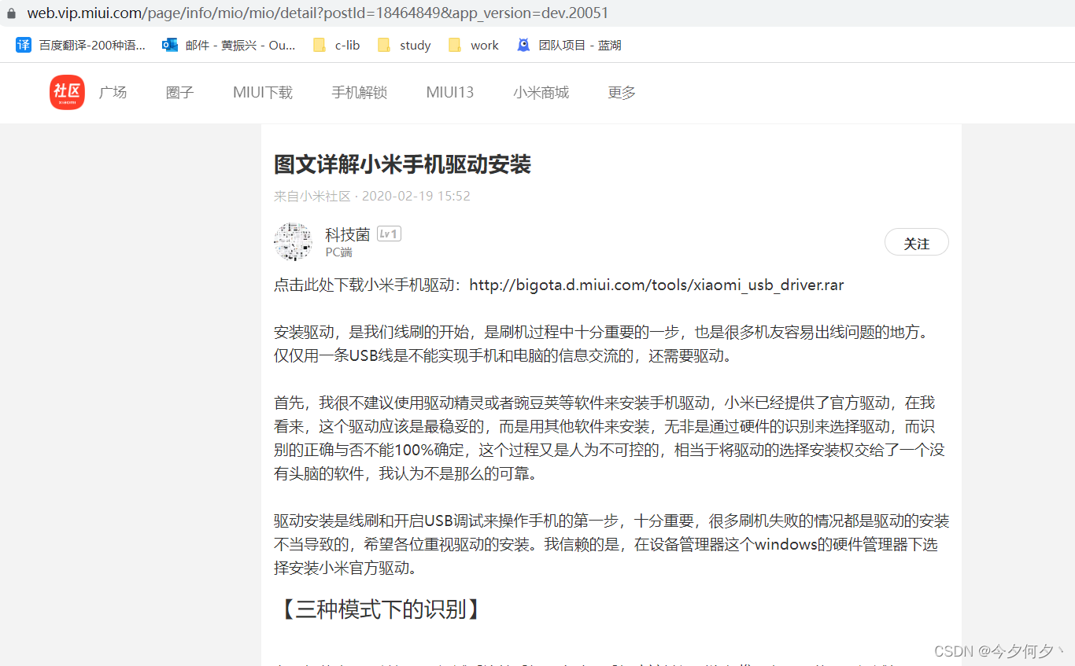
Task: Click the post date 2020-02-19 15:52
Action: [x=416, y=196]
